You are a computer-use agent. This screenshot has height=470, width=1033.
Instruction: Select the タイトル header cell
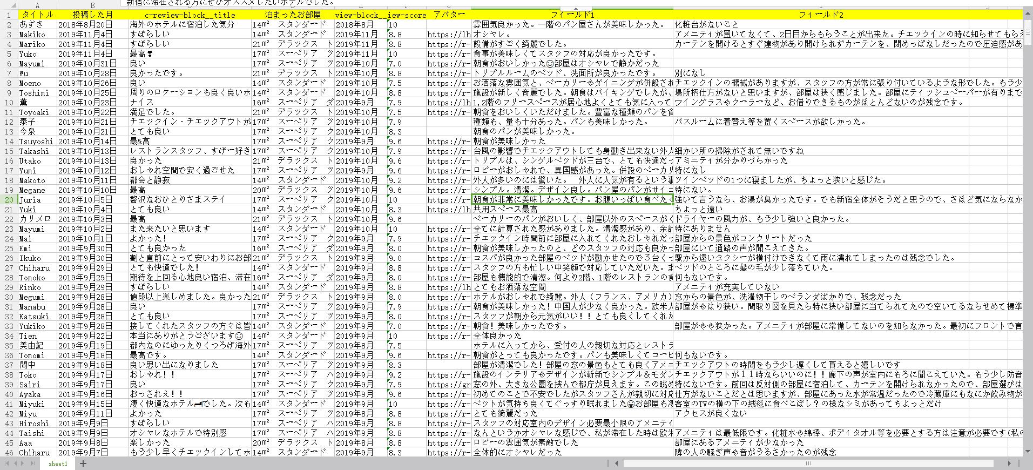pos(37,15)
